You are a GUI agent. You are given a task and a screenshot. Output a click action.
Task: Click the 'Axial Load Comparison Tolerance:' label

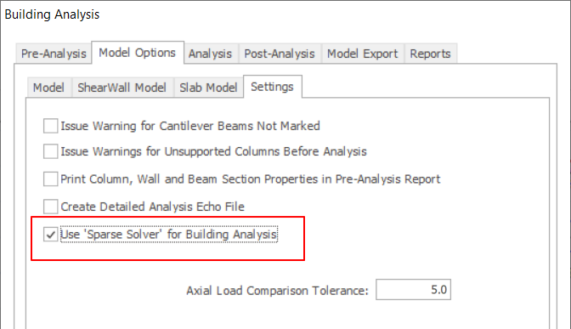(278, 291)
